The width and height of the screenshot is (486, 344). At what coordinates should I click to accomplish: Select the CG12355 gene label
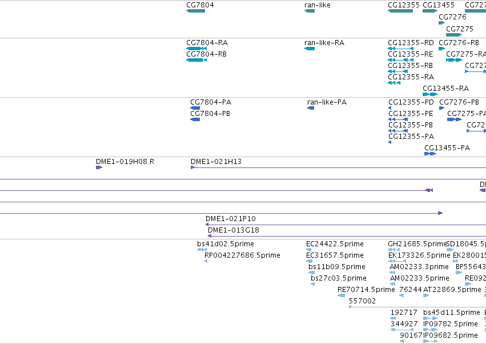coord(404,5)
